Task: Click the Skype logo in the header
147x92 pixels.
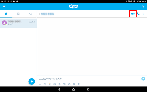Action: tap(73, 6)
